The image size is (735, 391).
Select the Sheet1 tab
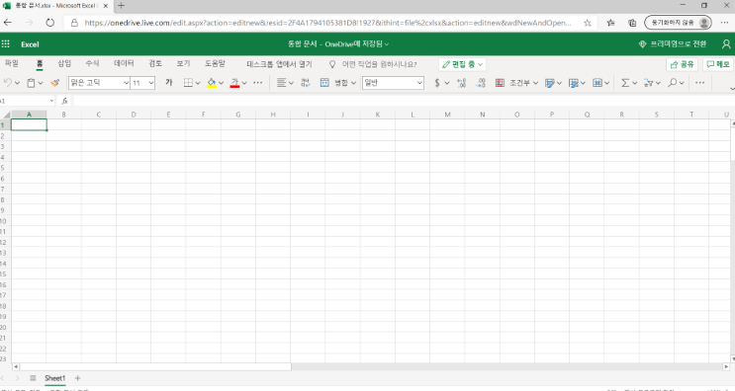54,378
